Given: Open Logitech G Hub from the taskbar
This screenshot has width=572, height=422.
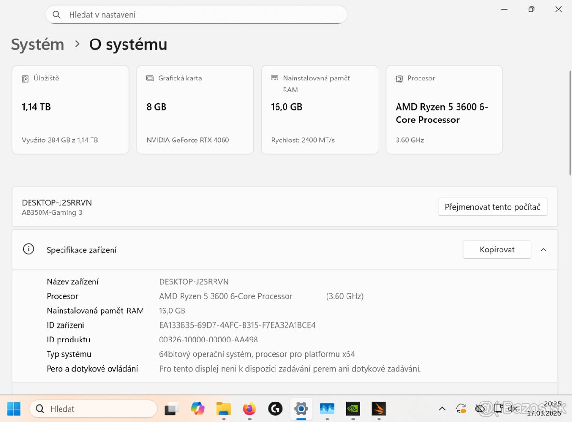Looking at the screenshot, I should (x=275, y=409).
